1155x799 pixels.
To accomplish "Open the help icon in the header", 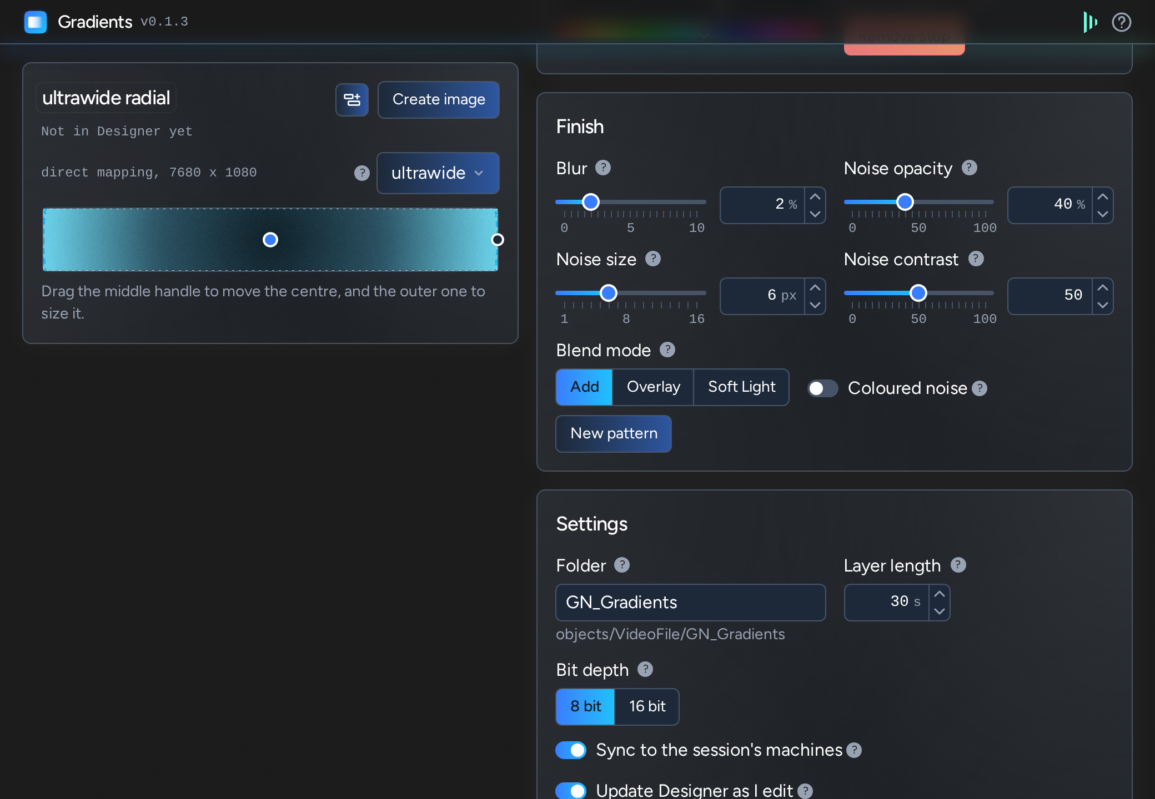I will click(1121, 22).
